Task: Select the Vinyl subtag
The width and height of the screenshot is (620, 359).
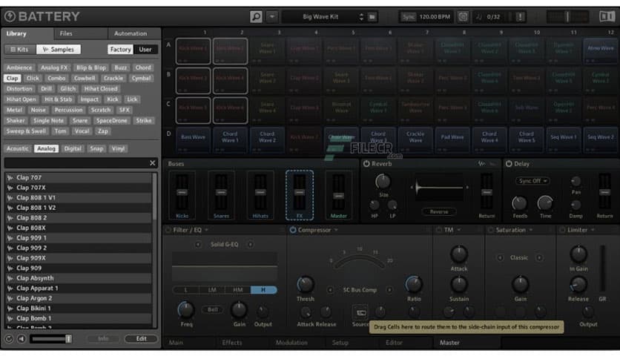Action: [x=118, y=148]
